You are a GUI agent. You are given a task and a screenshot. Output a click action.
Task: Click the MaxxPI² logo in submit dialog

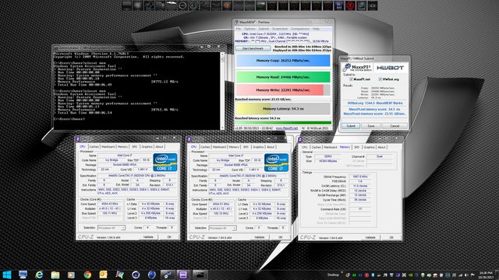[357, 68]
